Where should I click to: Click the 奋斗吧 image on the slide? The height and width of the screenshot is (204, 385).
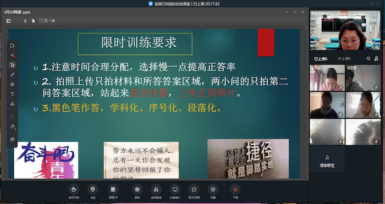tap(46, 160)
